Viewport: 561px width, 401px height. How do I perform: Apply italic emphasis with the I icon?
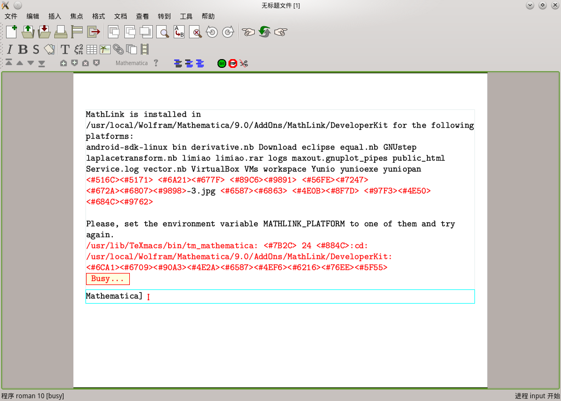click(x=10, y=49)
